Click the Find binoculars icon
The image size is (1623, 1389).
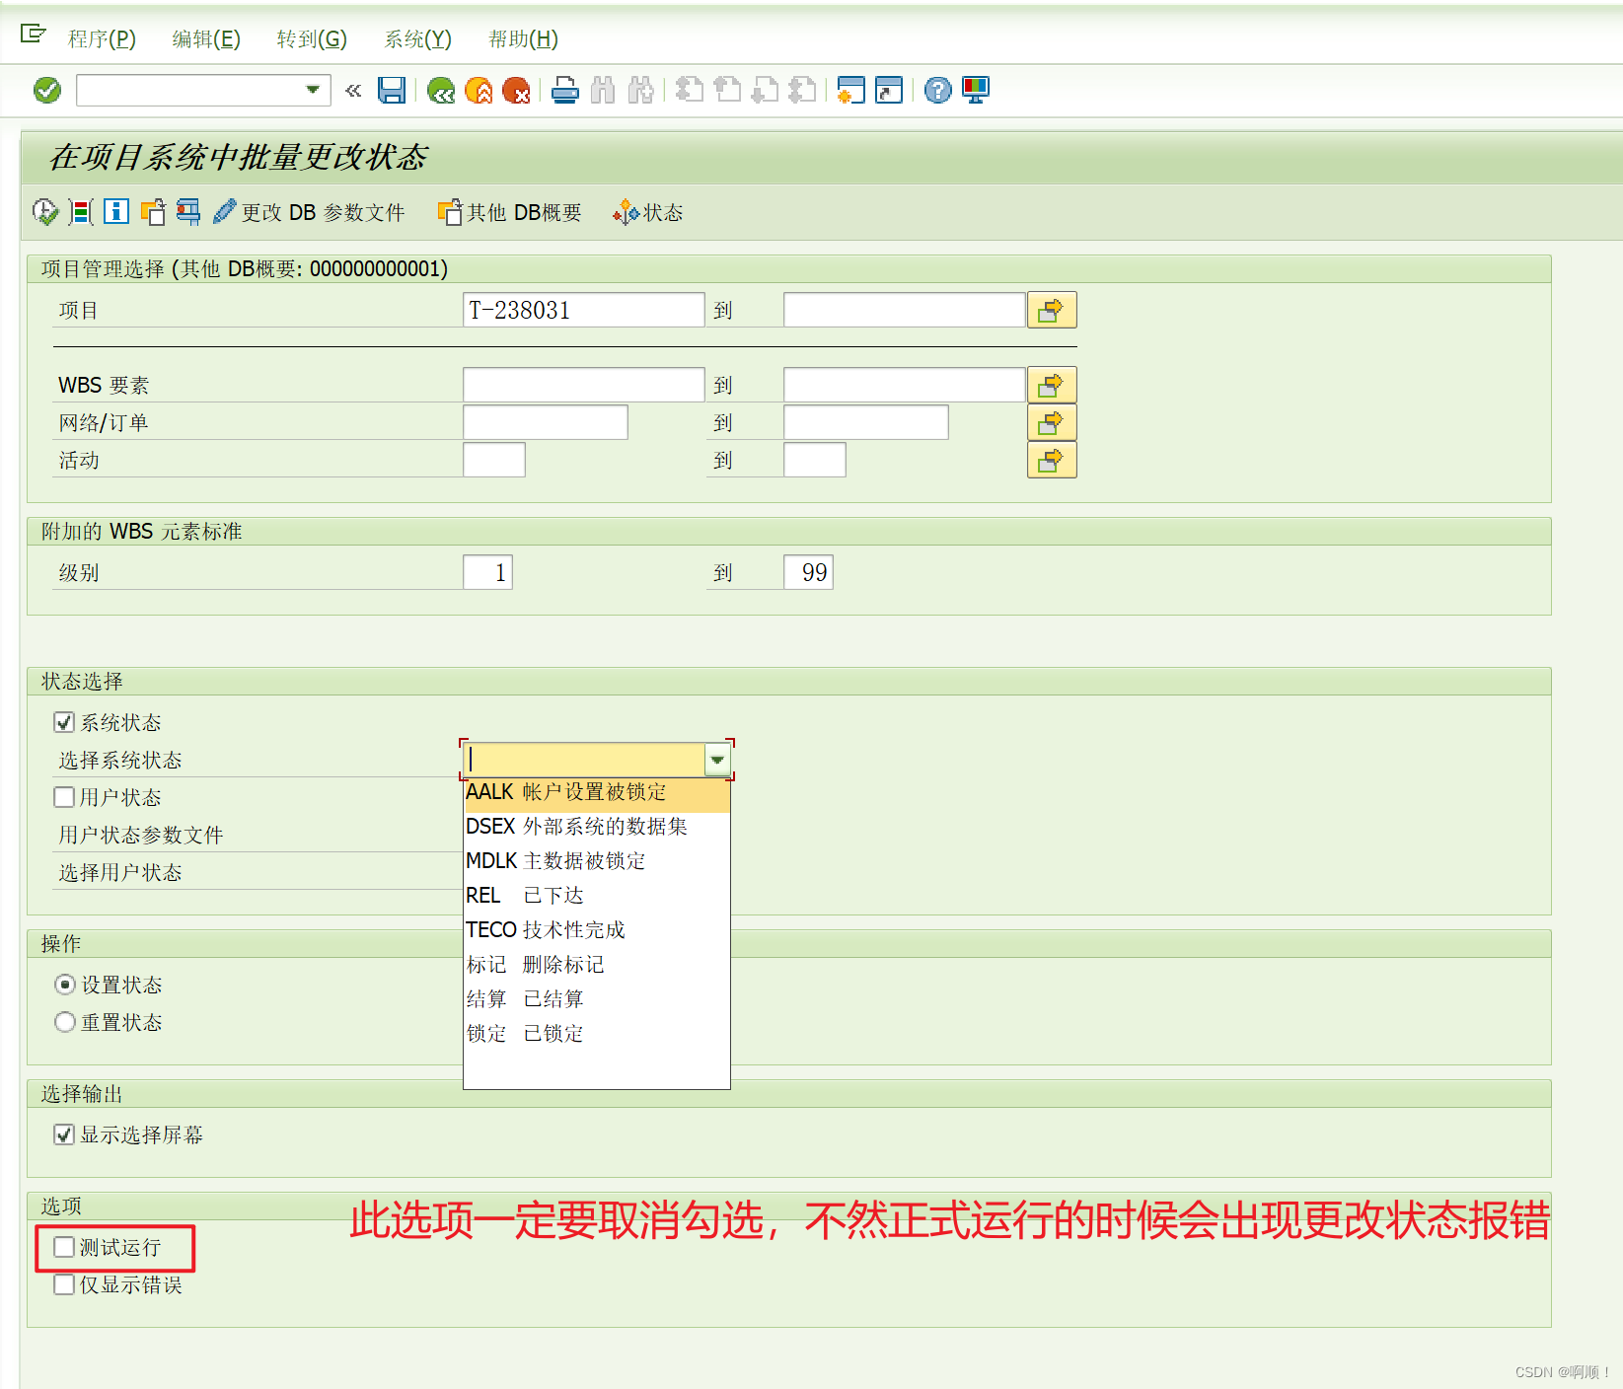(602, 90)
